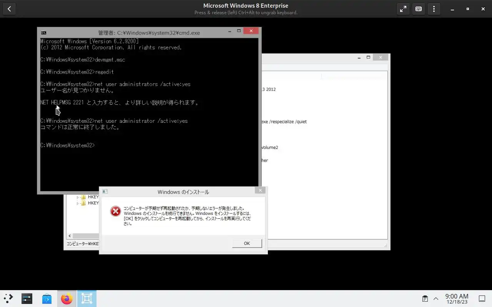Viewport: 492px width, 307px height.
Task: Click the Windows のインストール dialog title
Action: pos(183,192)
